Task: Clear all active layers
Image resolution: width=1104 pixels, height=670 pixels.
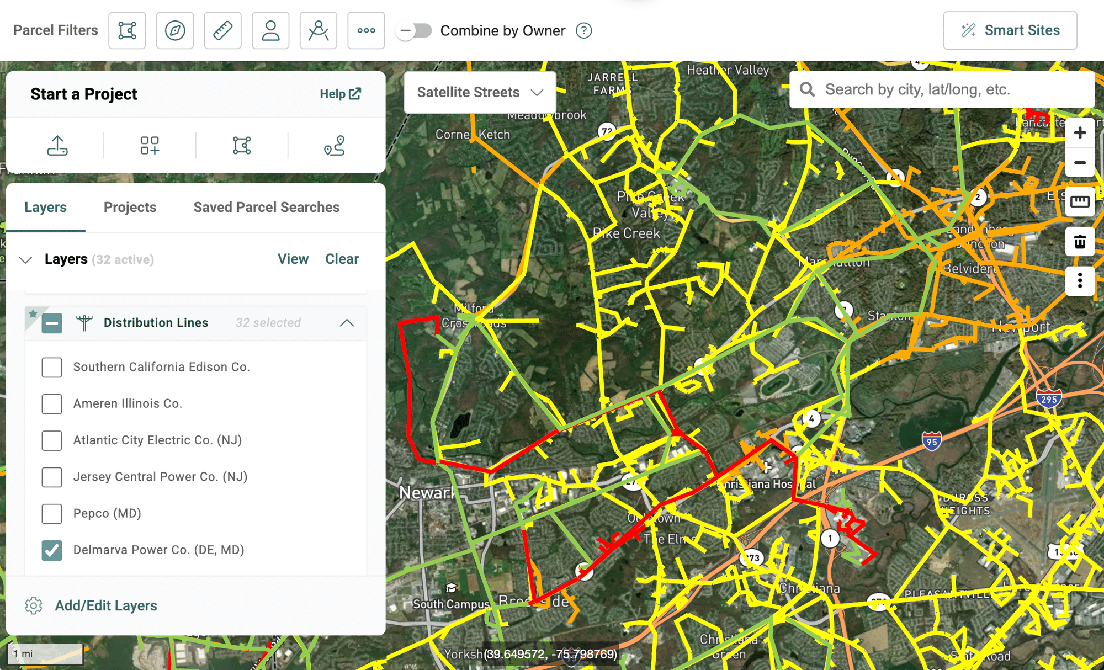Action: (x=342, y=259)
